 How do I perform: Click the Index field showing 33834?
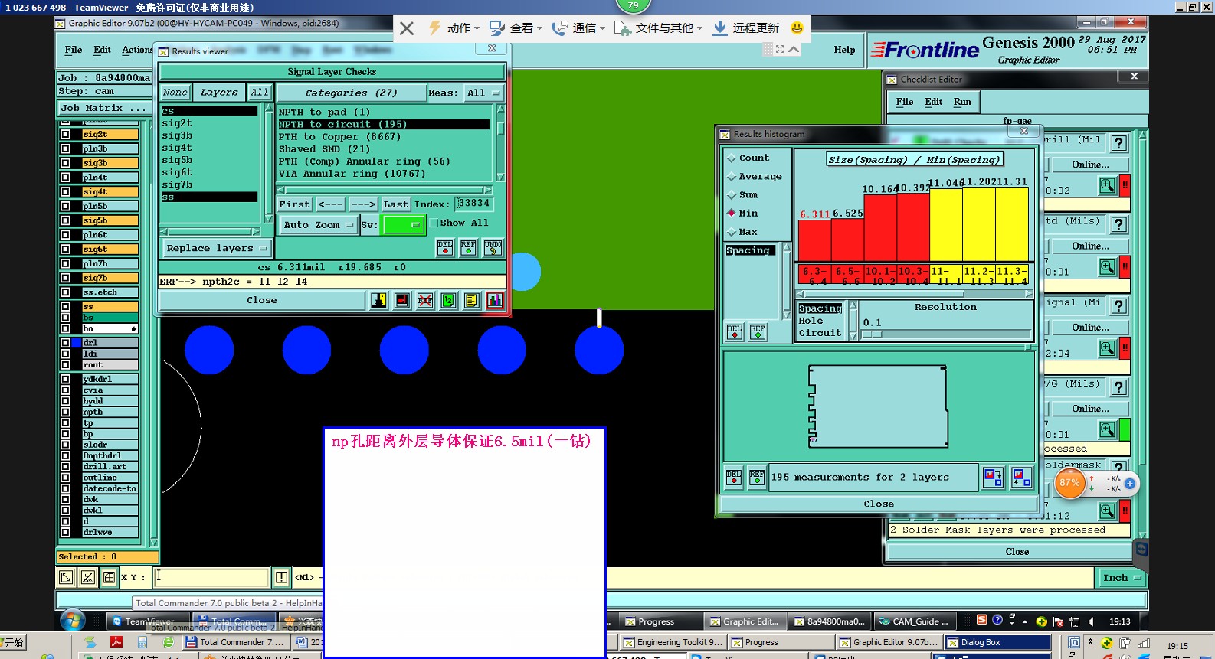tap(473, 204)
